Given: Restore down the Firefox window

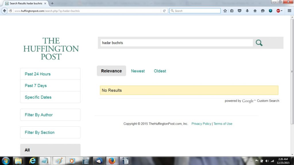Looking at the screenshot, I should tap(280, 2).
